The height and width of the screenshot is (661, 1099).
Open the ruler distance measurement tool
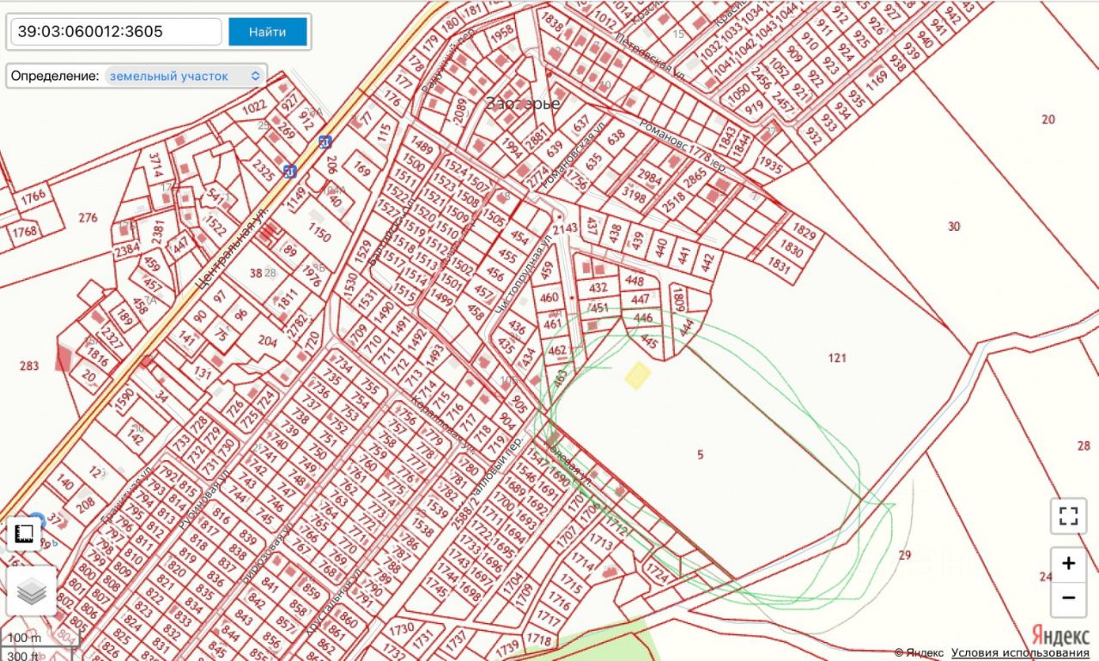click(x=24, y=534)
